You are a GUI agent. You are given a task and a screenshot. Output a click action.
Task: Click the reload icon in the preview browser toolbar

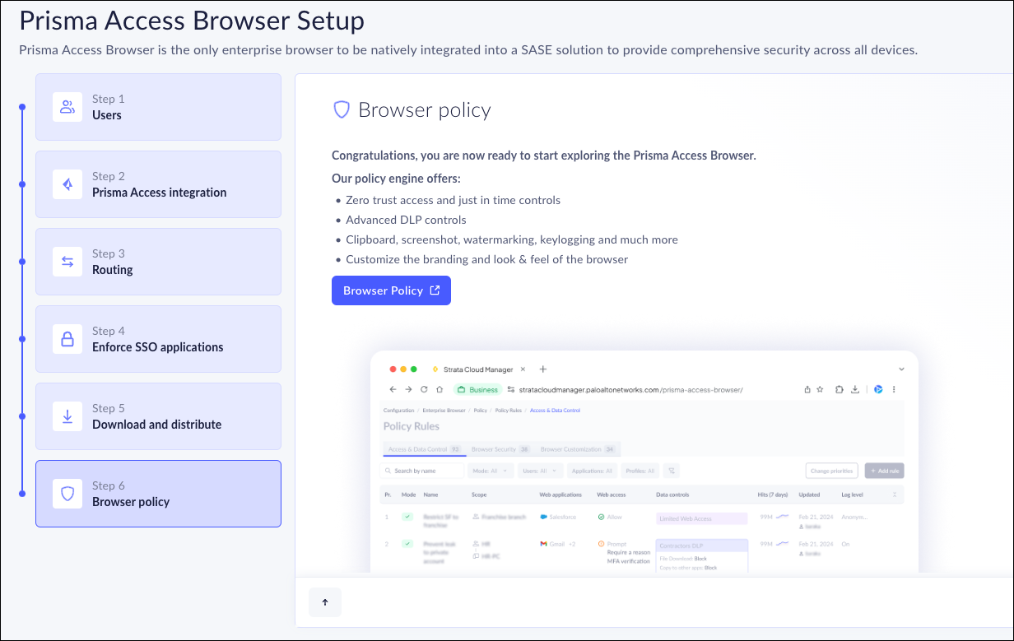pos(424,389)
